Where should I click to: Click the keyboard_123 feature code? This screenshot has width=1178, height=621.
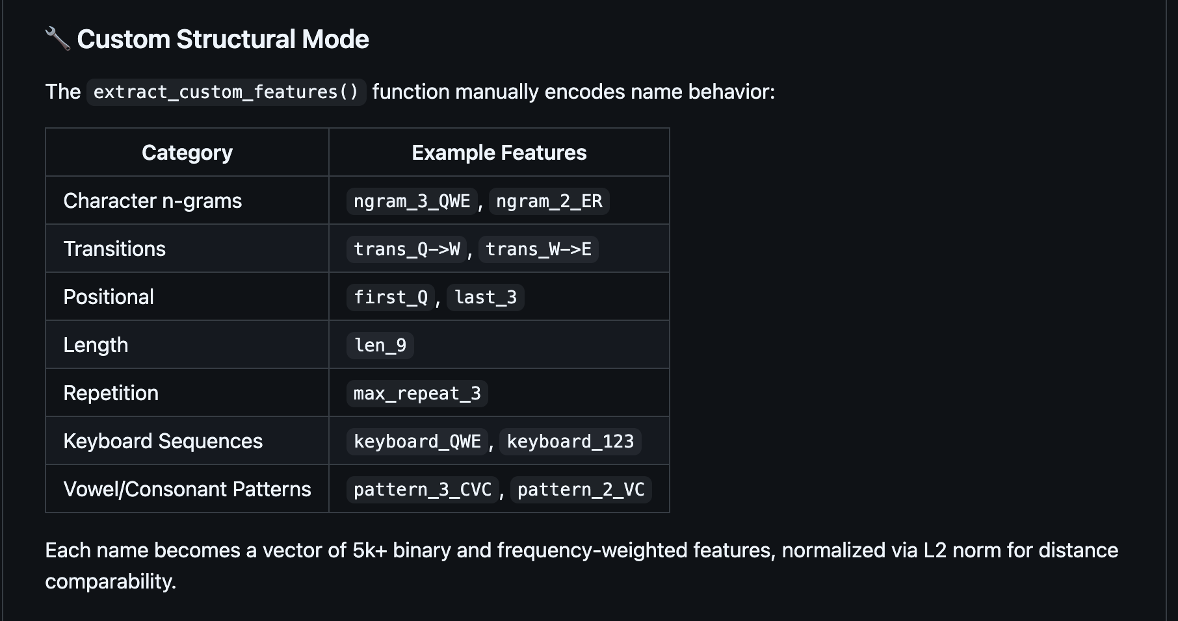coord(570,442)
